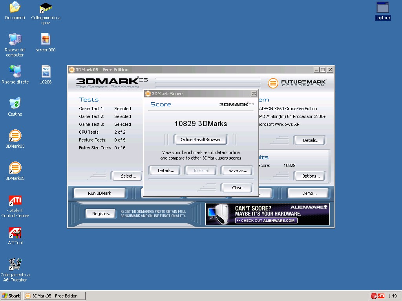
Task: Click the "Game Test 3:" label
Action: tap(91, 124)
